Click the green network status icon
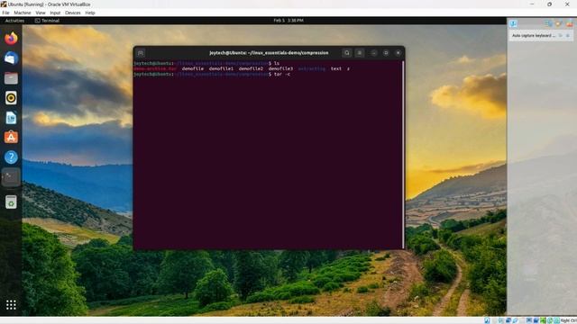 pyautogui.click(x=543, y=320)
